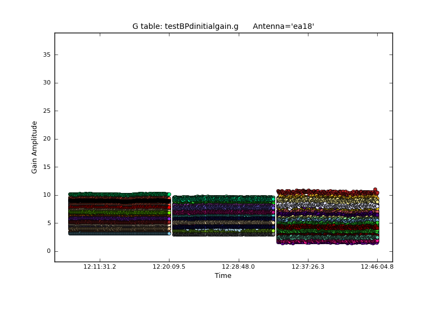Select the 'Gain Amplitude' y-axis label
436x327 pixels.
pyautogui.click(x=34, y=147)
